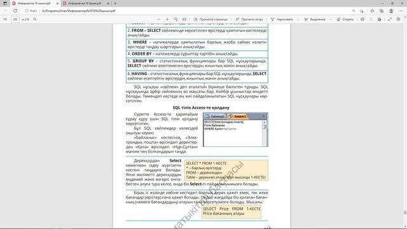Reload the current page

(x=15, y=11)
